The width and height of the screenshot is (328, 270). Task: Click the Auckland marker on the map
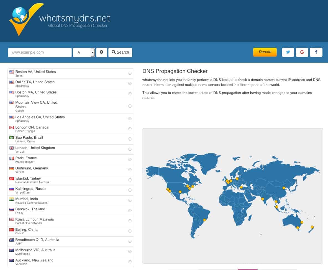[x=312, y=227]
